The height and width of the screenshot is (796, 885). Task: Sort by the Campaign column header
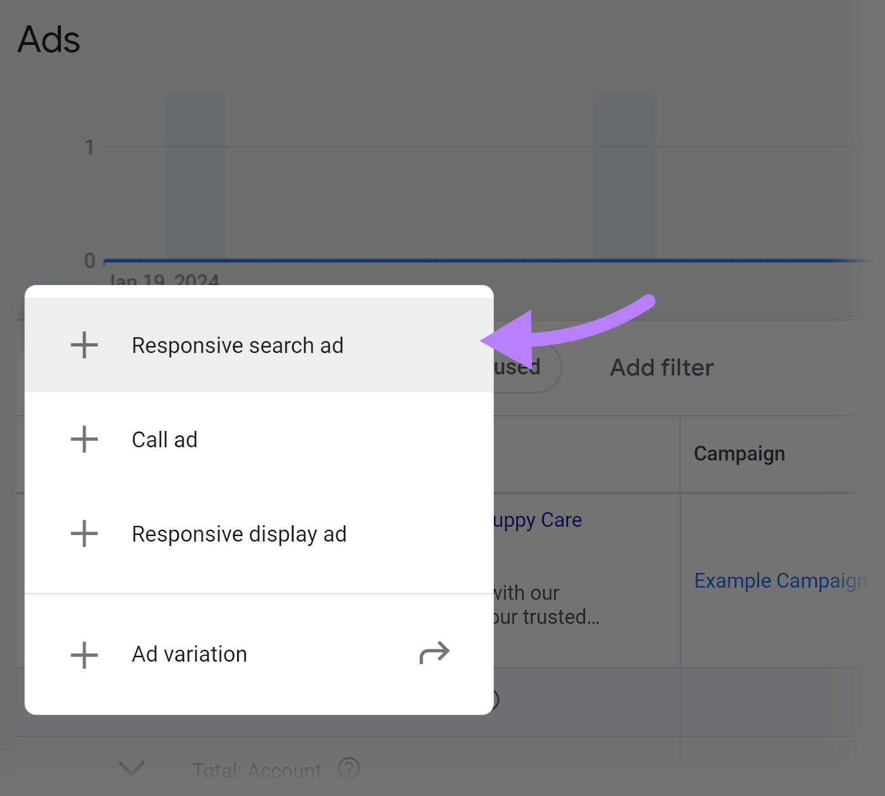click(740, 453)
